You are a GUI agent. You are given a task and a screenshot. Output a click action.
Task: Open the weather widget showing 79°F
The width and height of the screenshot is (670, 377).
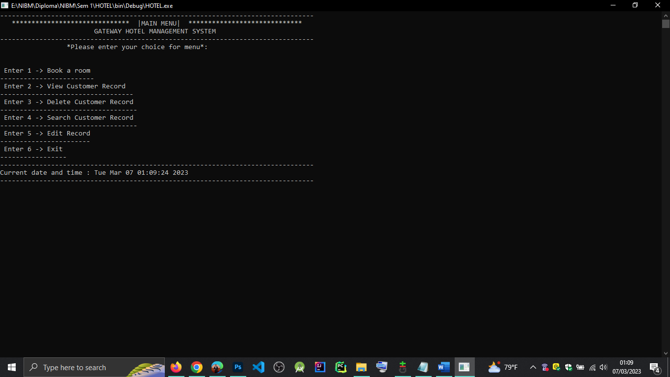(x=504, y=367)
